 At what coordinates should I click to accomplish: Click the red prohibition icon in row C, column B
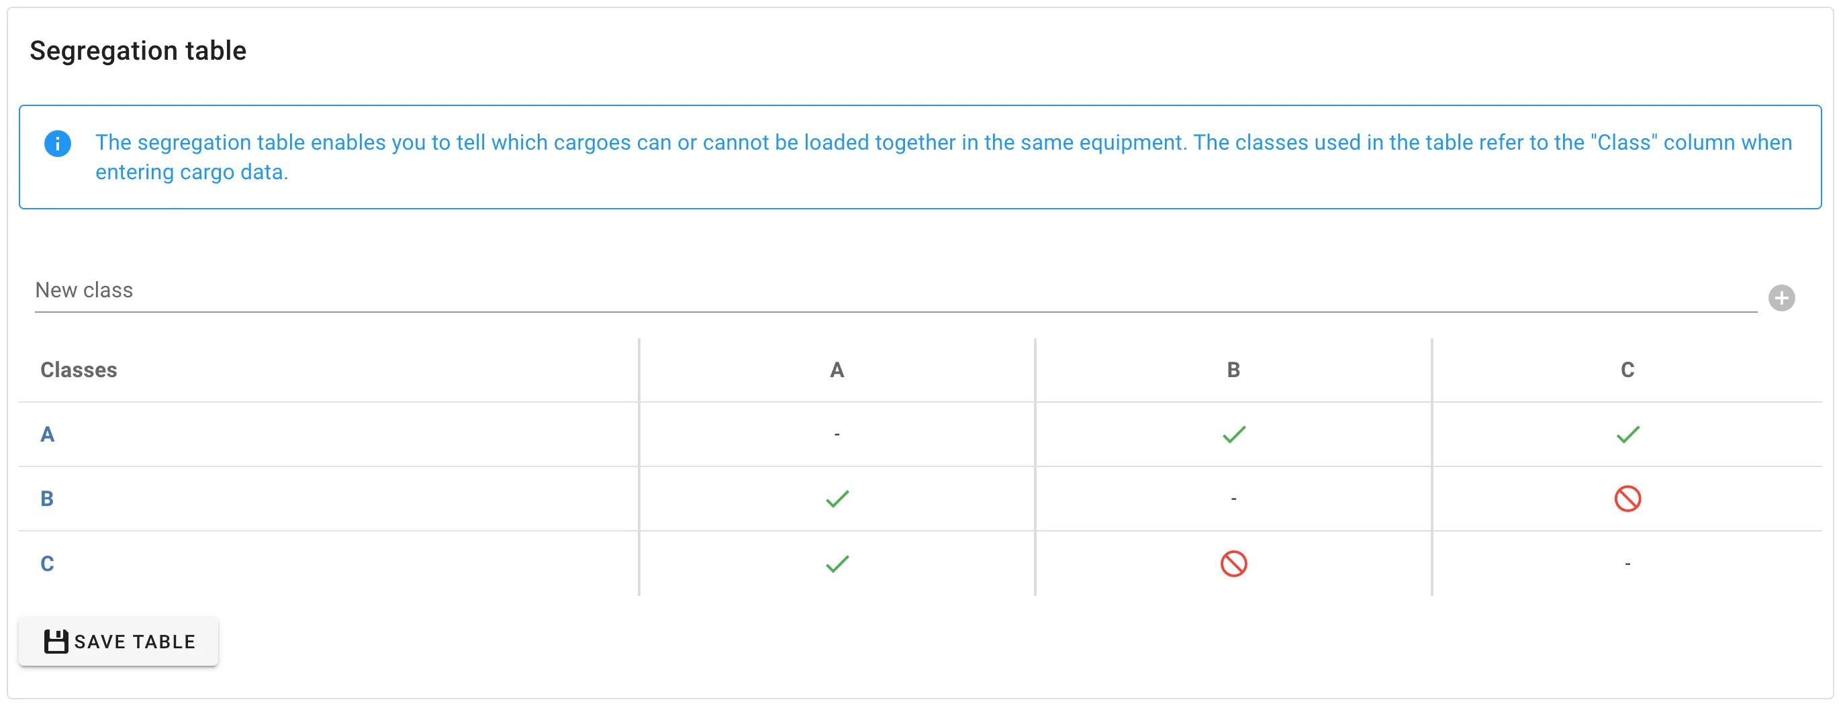[1233, 564]
